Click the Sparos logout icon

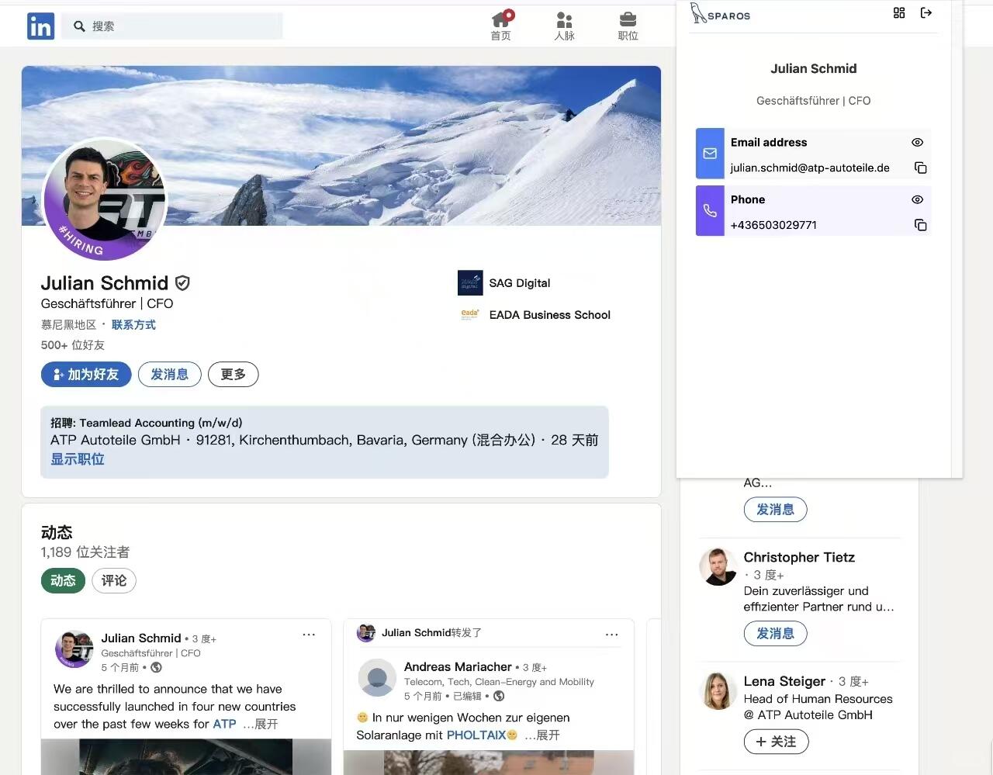point(926,12)
